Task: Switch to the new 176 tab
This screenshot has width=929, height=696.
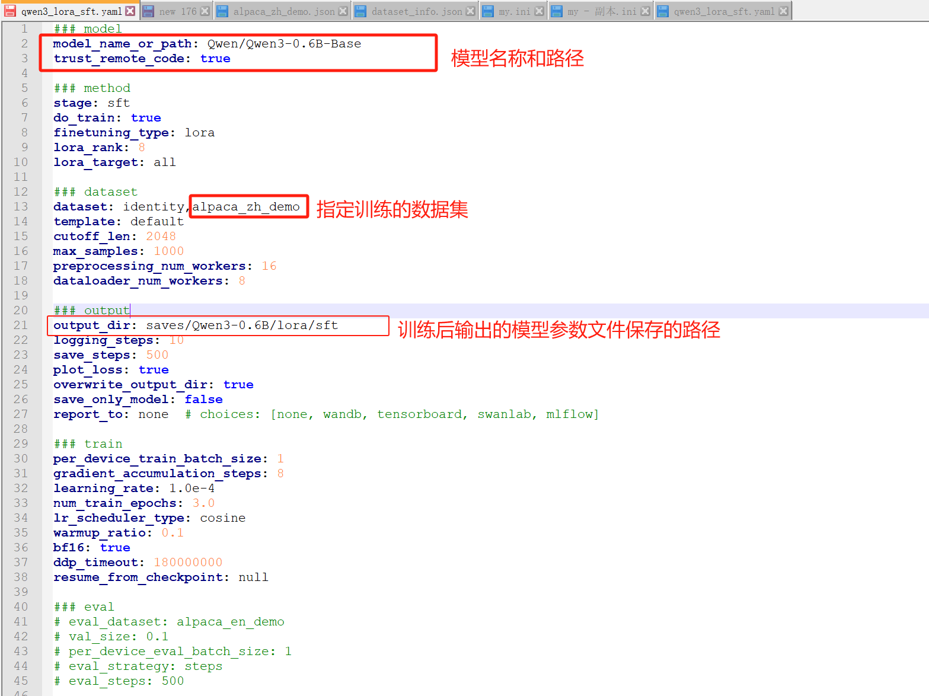Action: 177,11
